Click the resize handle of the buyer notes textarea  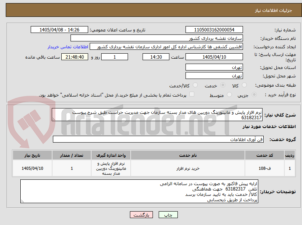(22, 201)
